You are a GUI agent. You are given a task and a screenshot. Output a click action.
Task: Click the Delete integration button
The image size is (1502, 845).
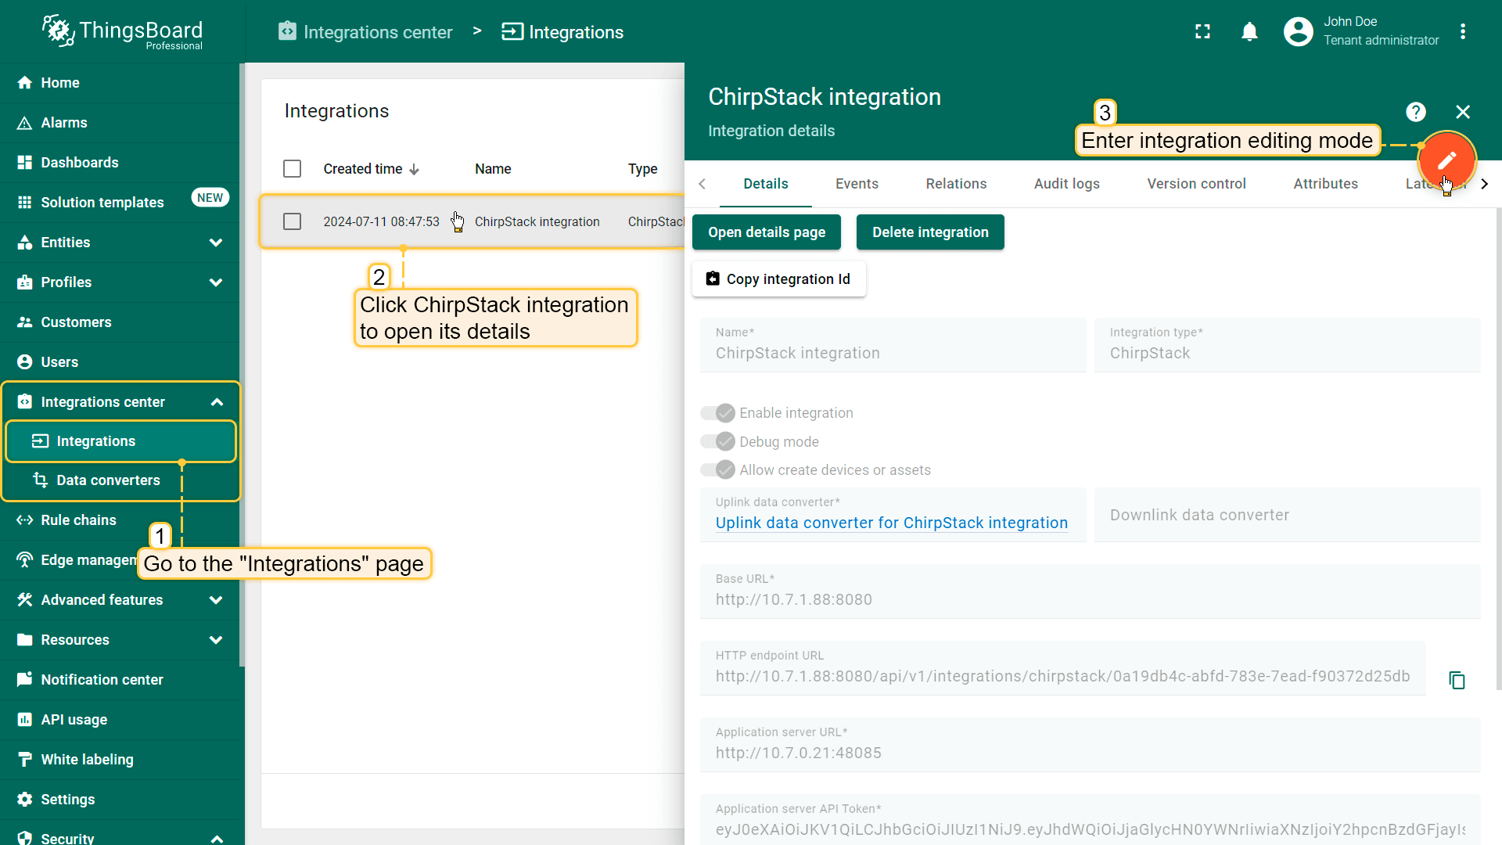click(930, 232)
